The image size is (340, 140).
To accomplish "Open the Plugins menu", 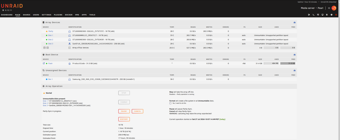I will coord(58,15).
